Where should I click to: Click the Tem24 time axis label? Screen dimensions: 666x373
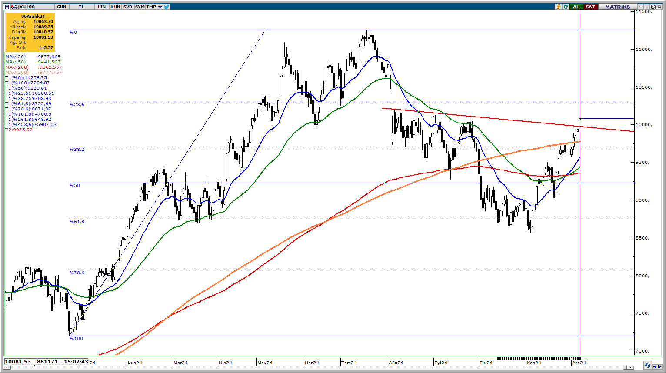pos(349,363)
